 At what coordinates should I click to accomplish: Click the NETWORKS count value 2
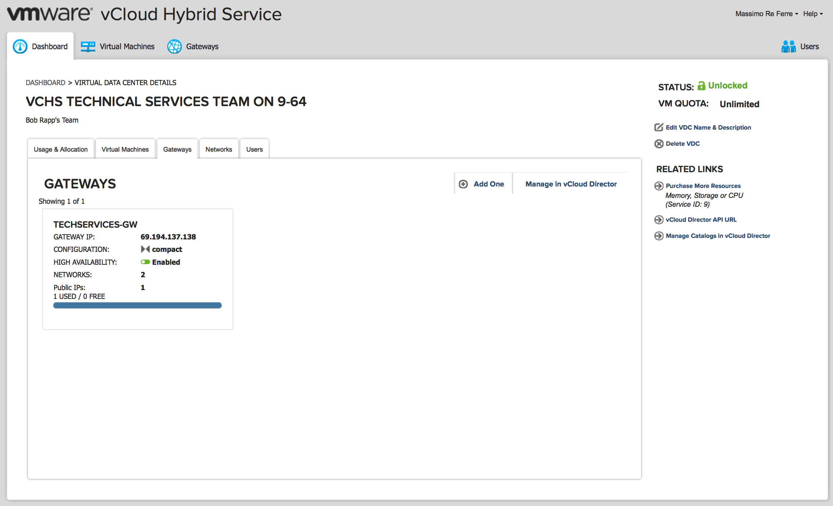pyautogui.click(x=143, y=275)
